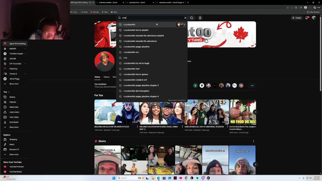Open Windows Start menu
The image size is (322, 181).
[x=114, y=178]
